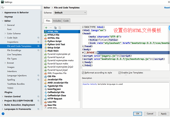This screenshot has width=170, height=117.
Task: Collapse the Editor section
Action: coord(3,21)
